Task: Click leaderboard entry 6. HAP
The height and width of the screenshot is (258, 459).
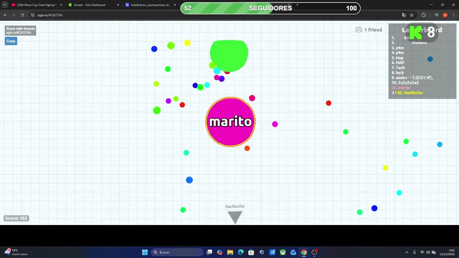Action: 398,63
